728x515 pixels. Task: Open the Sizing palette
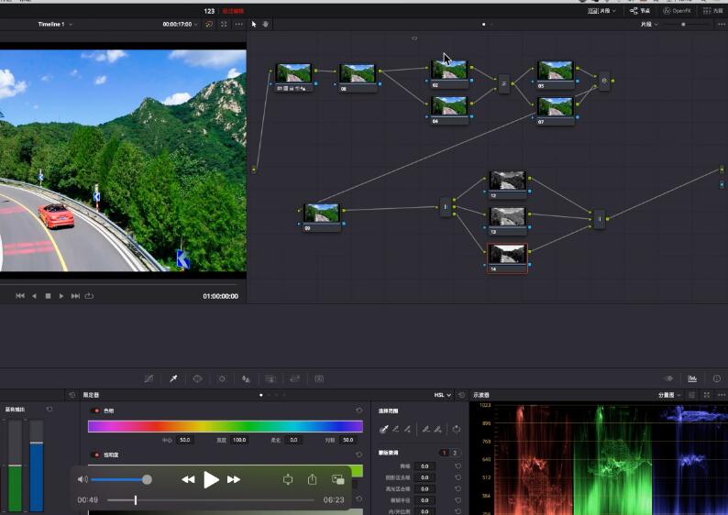click(295, 378)
